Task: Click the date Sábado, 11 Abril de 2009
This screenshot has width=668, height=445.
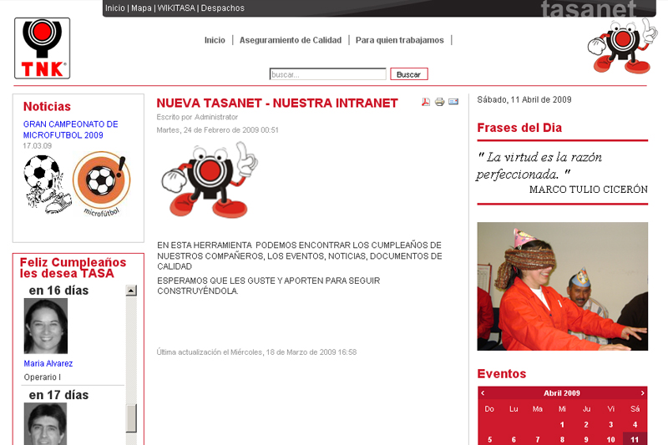Action: (x=524, y=99)
